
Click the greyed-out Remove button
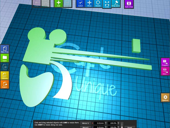67,4
